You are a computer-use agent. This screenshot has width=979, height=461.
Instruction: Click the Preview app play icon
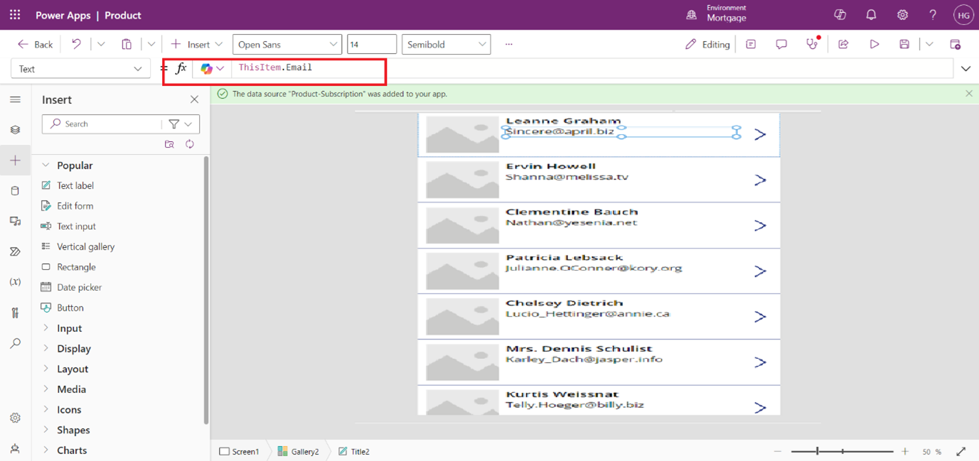pos(874,44)
